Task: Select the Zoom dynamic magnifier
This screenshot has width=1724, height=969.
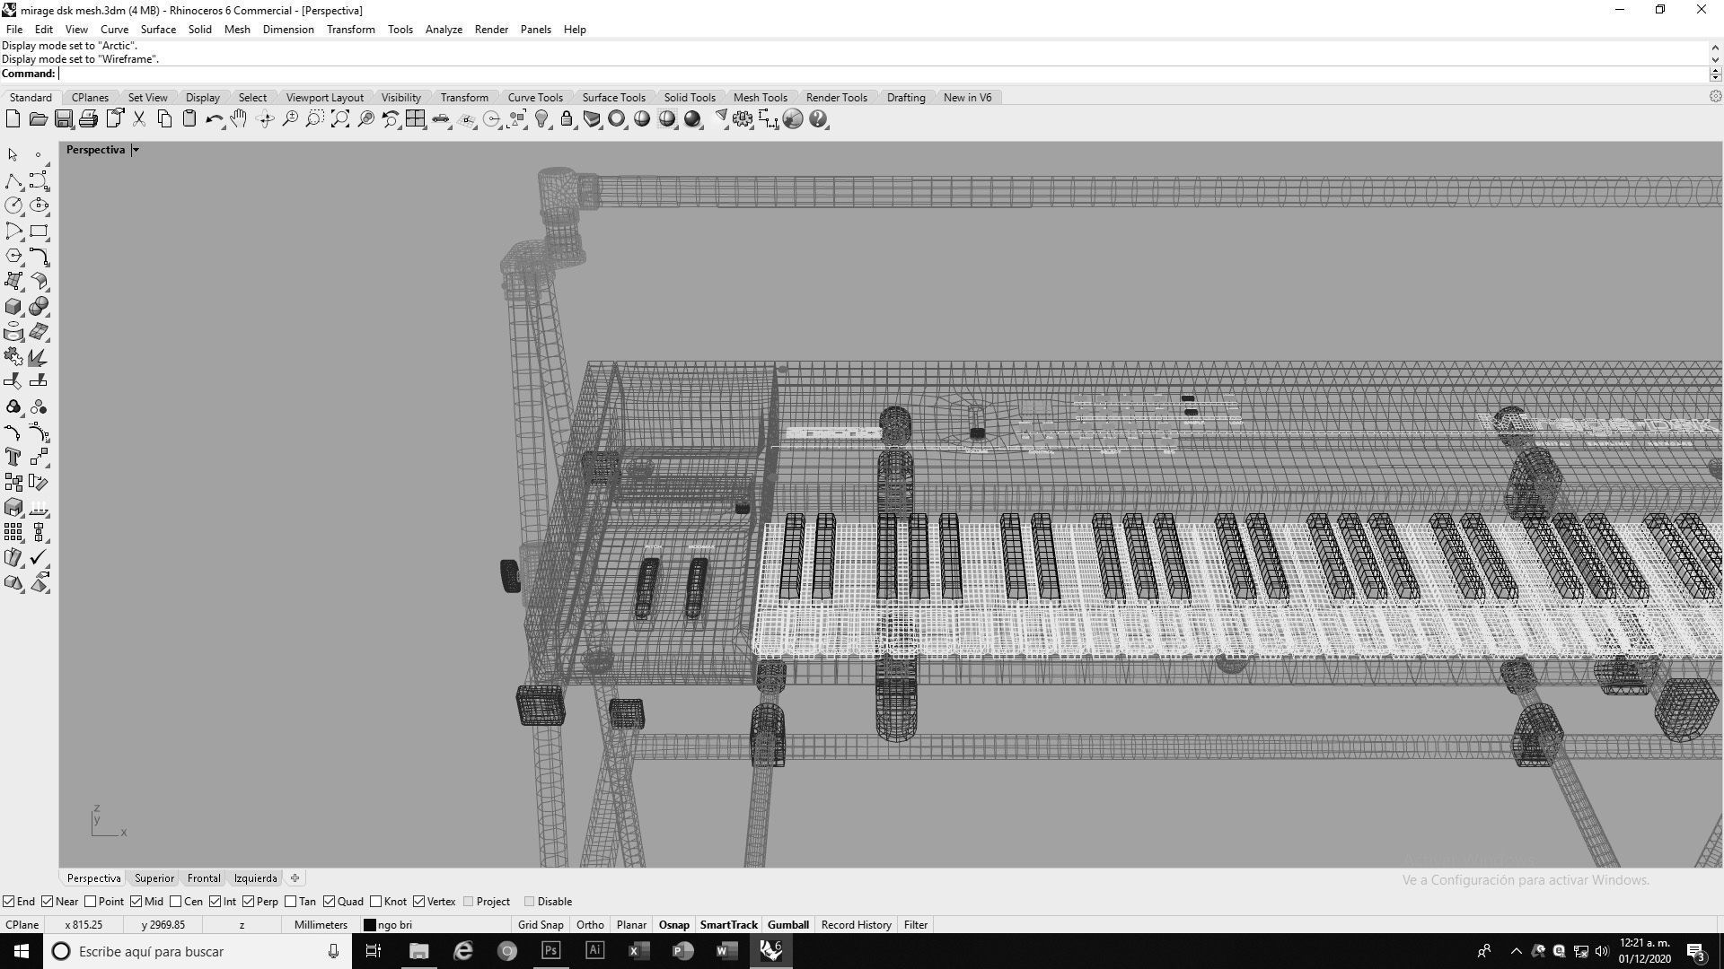Action: pyautogui.click(x=290, y=118)
